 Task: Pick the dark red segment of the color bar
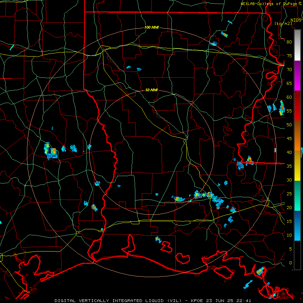point(297,106)
